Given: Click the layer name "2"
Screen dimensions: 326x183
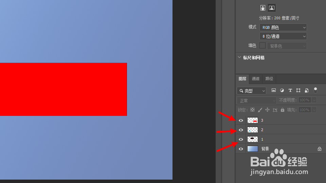Looking at the screenshot, I should 262,130.
